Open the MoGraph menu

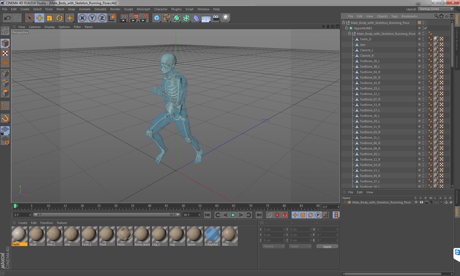143,9
